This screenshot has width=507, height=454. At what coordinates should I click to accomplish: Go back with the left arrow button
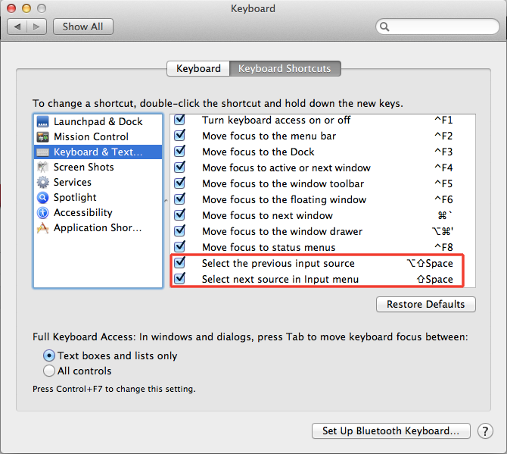17,27
